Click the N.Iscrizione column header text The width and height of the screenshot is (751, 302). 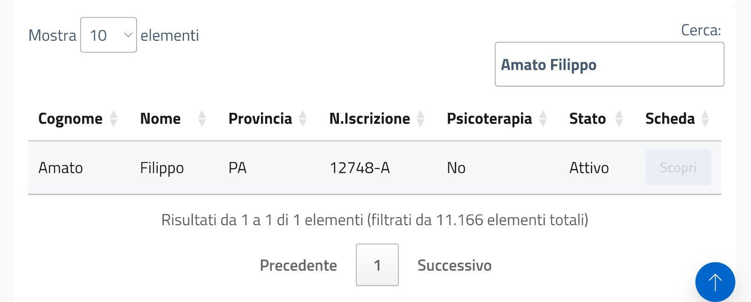[x=369, y=119]
